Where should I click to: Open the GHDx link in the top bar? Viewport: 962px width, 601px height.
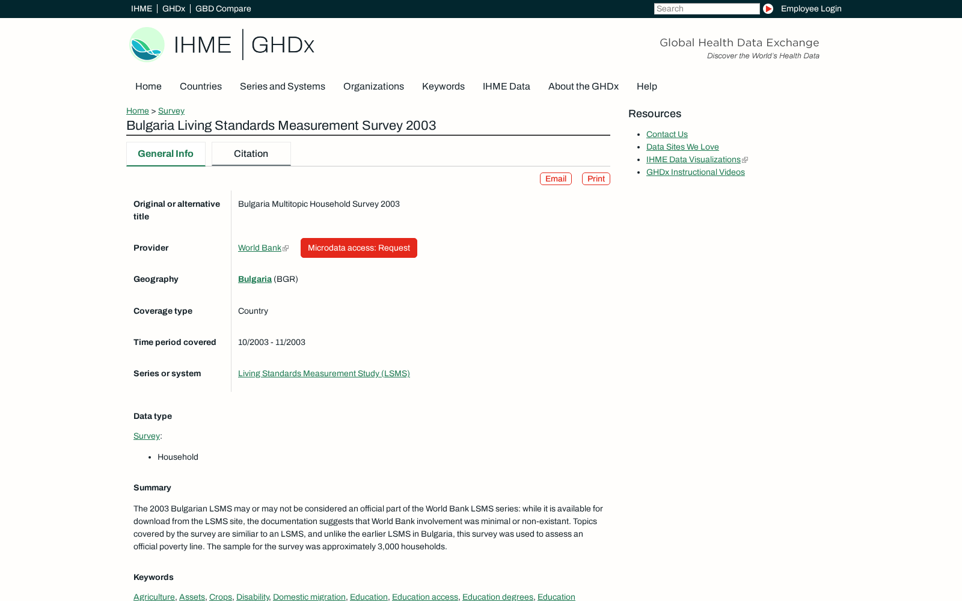[174, 8]
